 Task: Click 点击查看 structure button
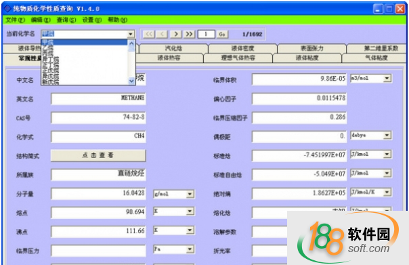[98, 155]
